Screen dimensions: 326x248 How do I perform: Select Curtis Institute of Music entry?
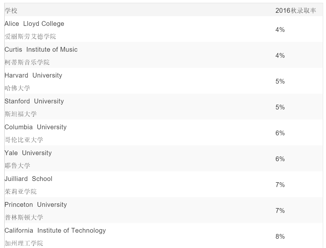point(41,50)
